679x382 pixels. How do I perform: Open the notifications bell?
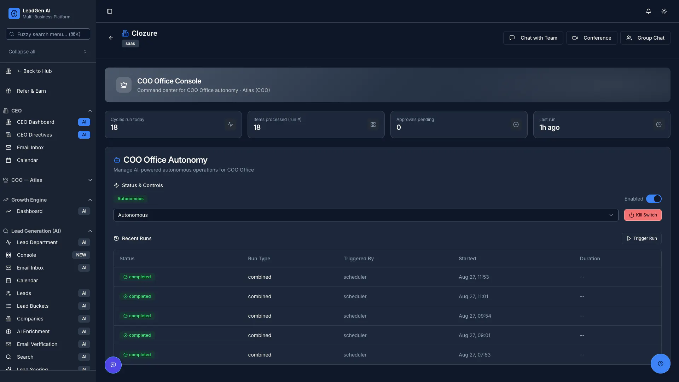(x=648, y=11)
